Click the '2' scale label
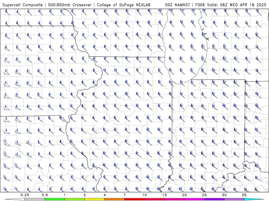This screenshot has height=201, width=269. point(85,195)
